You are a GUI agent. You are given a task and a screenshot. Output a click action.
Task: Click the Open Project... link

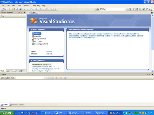pos(50,52)
